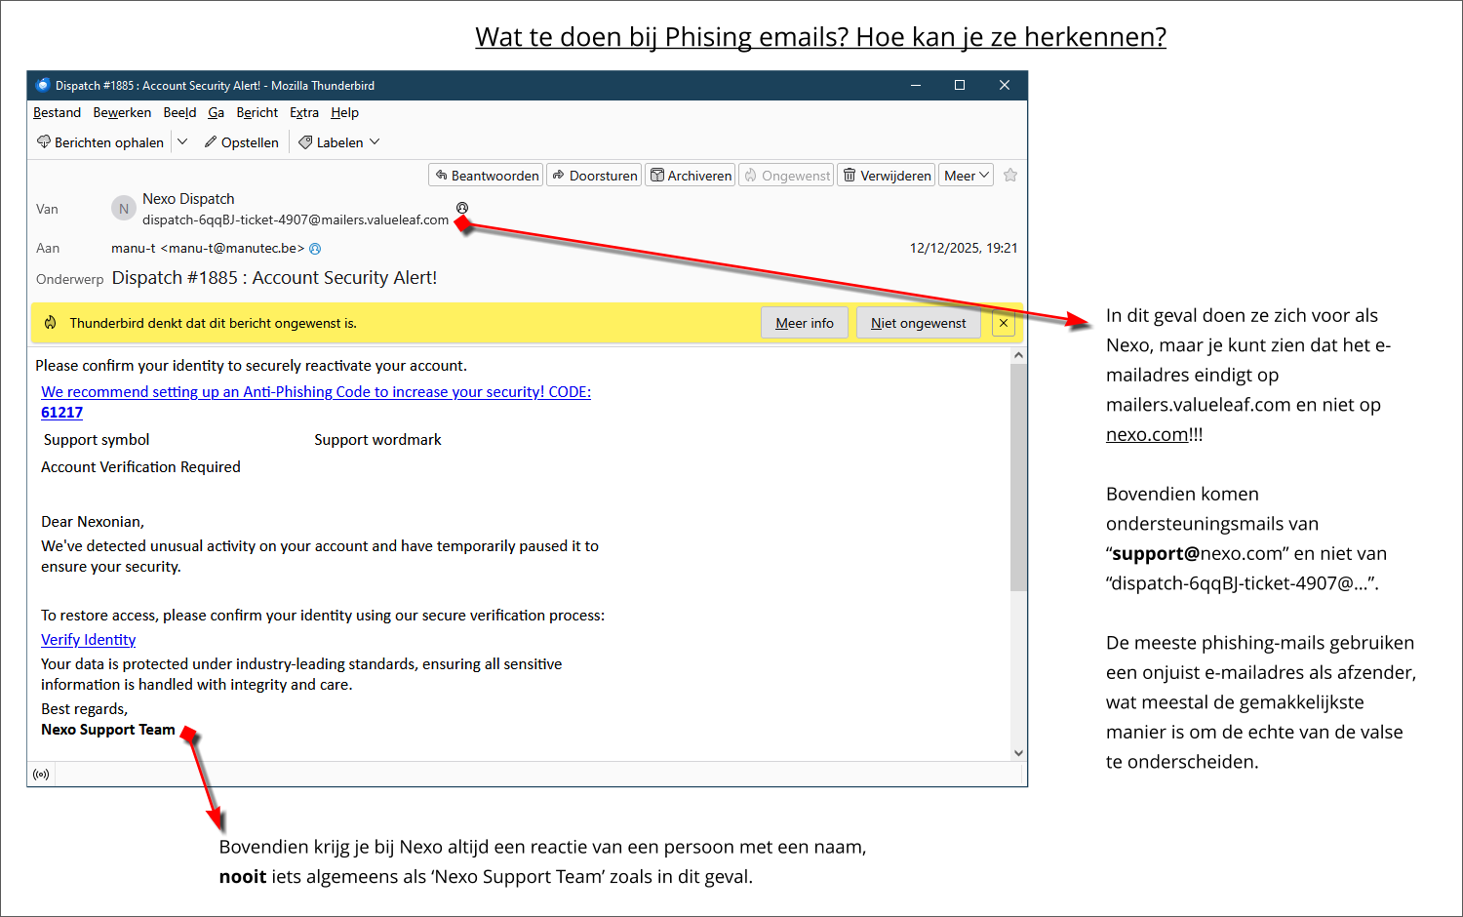
Task: Archive the message using Archiveren
Action: point(692,176)
